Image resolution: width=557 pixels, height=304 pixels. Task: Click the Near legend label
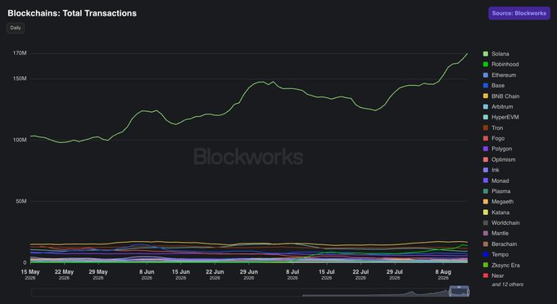[498, 275]
